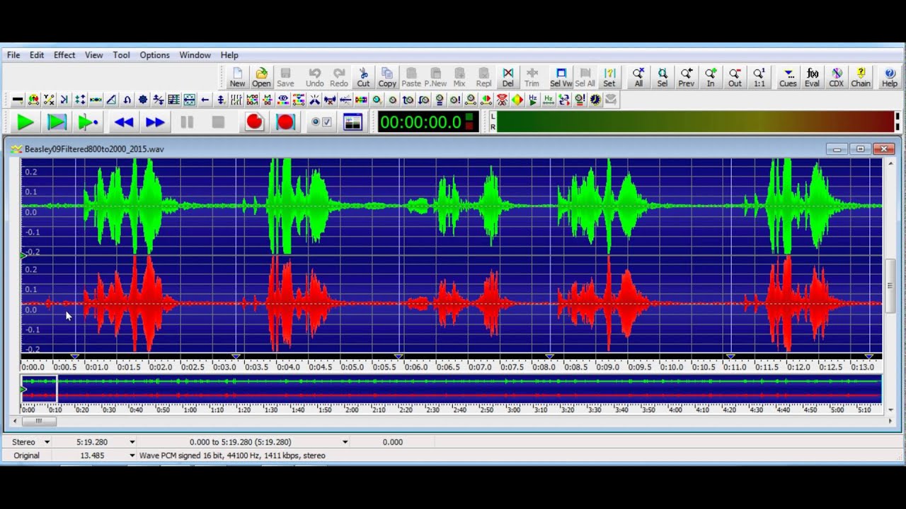Viewport: 906px width, 509px height.
Task: Open the View menu
Action: coord(94,54)
